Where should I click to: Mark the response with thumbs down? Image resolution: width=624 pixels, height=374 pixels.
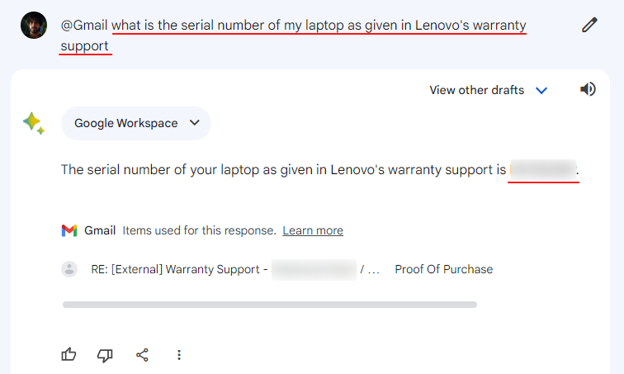click(105, 355)
